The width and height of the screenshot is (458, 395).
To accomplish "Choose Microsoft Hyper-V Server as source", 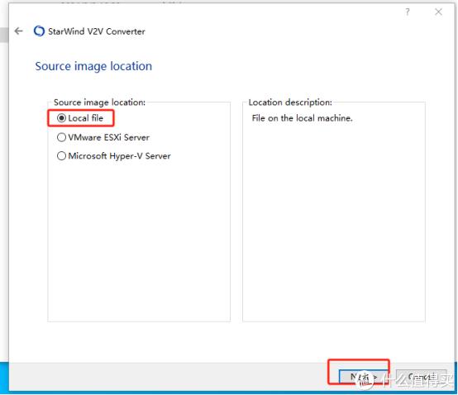I will [x=114, y=156].
